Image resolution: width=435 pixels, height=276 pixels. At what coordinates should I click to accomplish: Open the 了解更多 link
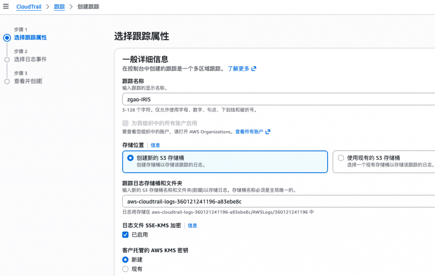238,69
